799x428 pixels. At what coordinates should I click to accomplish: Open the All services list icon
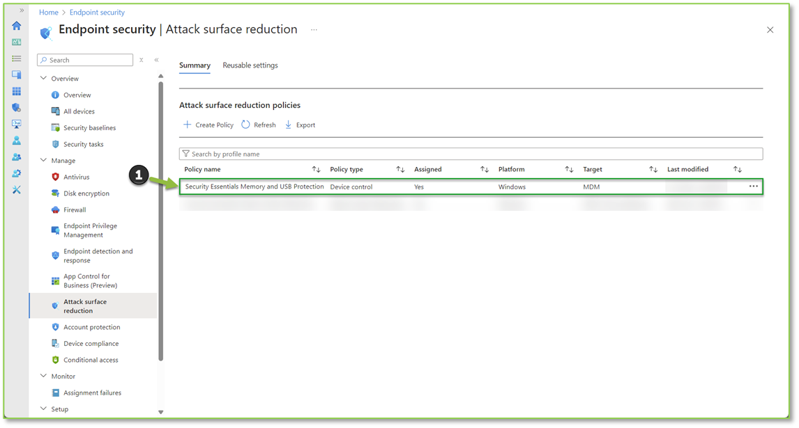16,58
